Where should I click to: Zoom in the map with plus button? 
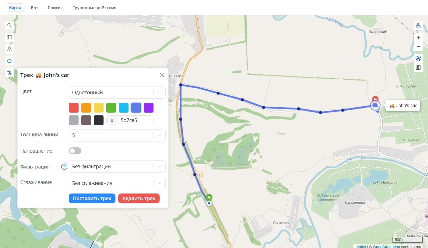tap(418, 37)
